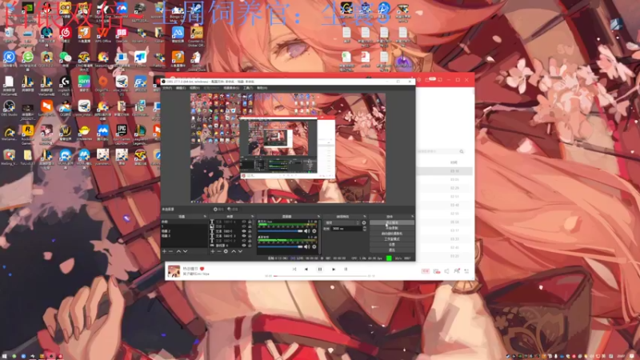Screen dimensions: 640x360
Task: Toggle visibility eye of top text source
Action: (x=244, y=222)
